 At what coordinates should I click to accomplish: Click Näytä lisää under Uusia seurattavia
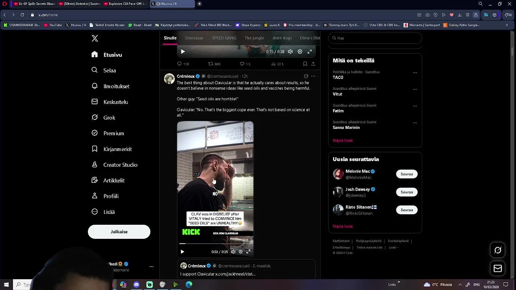click(x=343, y=226)
